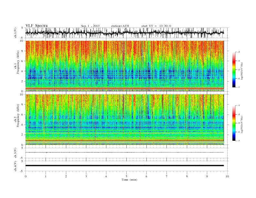The image size is (256, 198).
Task: Click the 'ch.4(V)' axis label
Action: point(15,166)
